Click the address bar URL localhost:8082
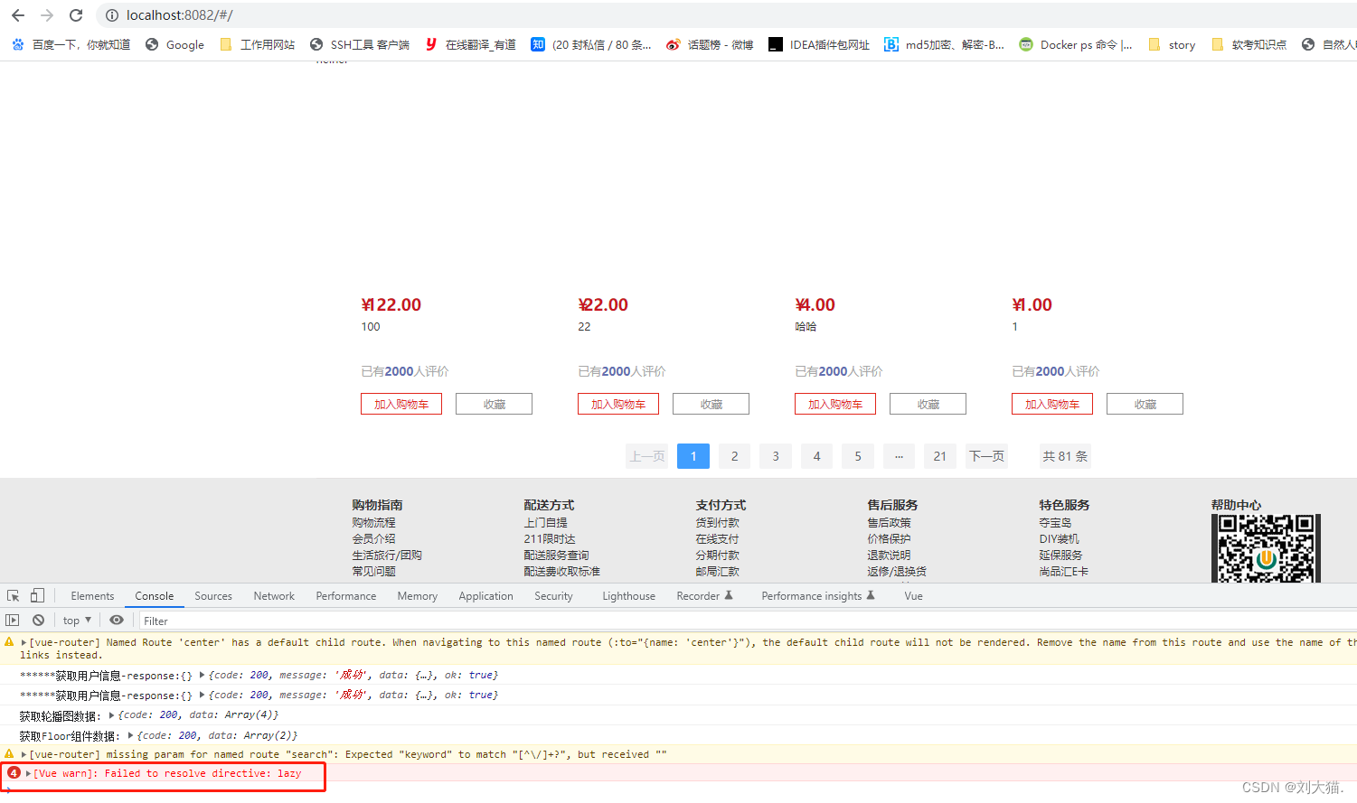Screen dimensions: 1357x803 point(179,15)
